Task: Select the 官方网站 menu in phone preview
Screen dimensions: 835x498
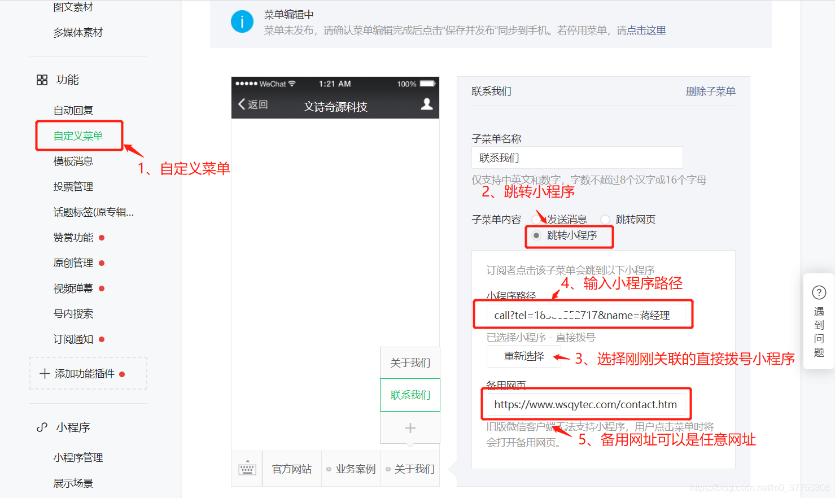Action: click(x=292, y=469)
